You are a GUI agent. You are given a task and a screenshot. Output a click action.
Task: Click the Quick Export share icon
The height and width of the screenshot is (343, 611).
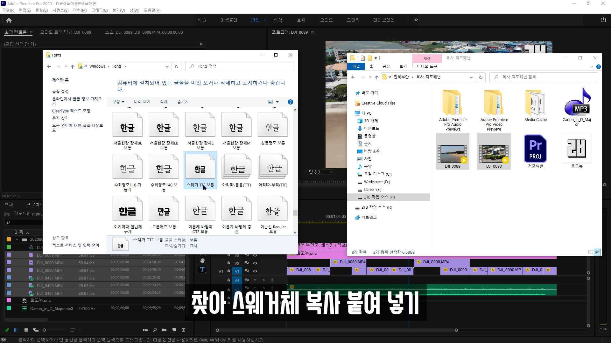603,20
